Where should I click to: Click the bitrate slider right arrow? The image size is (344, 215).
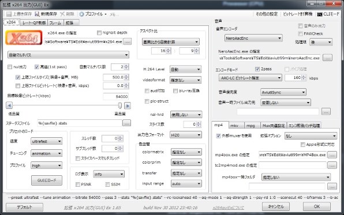128,105
